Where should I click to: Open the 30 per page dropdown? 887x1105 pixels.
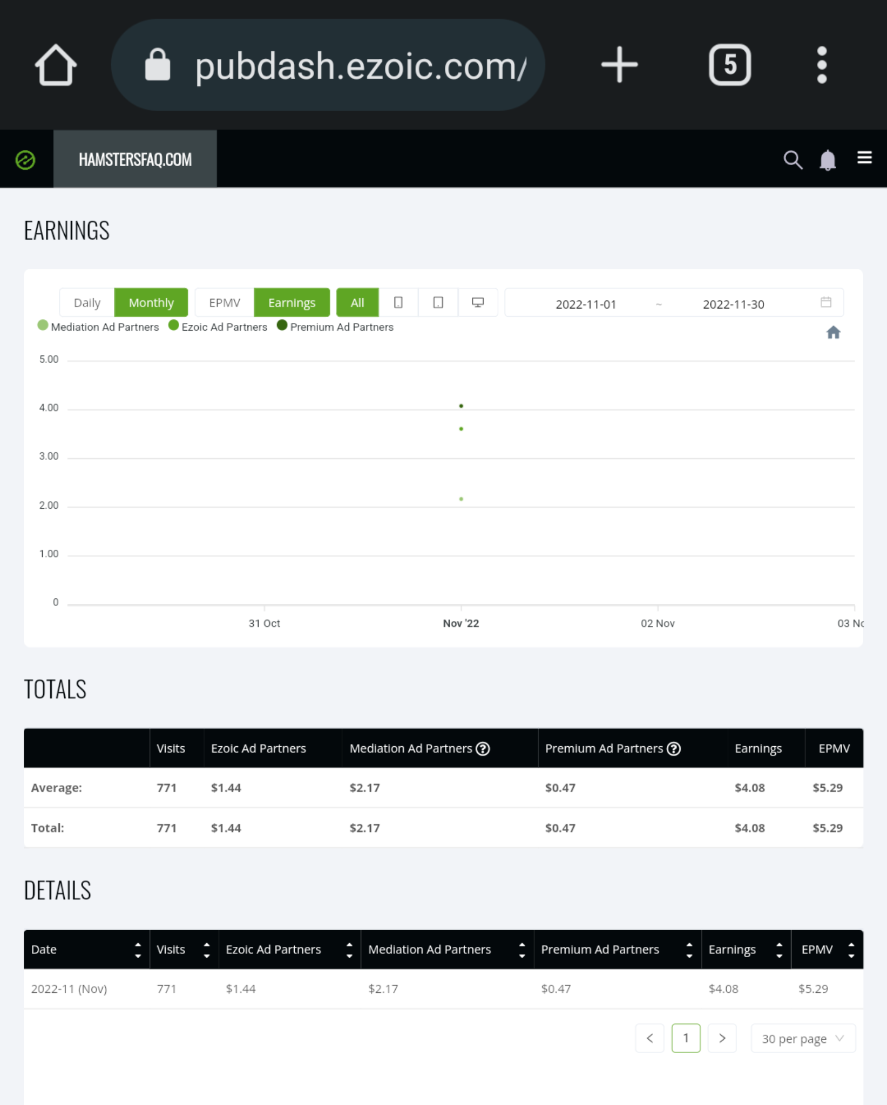(x=803, y=1039)
